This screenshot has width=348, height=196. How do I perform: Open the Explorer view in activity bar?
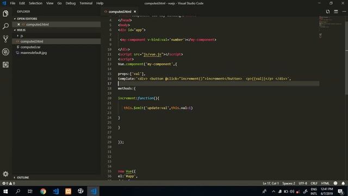[5, 14]
